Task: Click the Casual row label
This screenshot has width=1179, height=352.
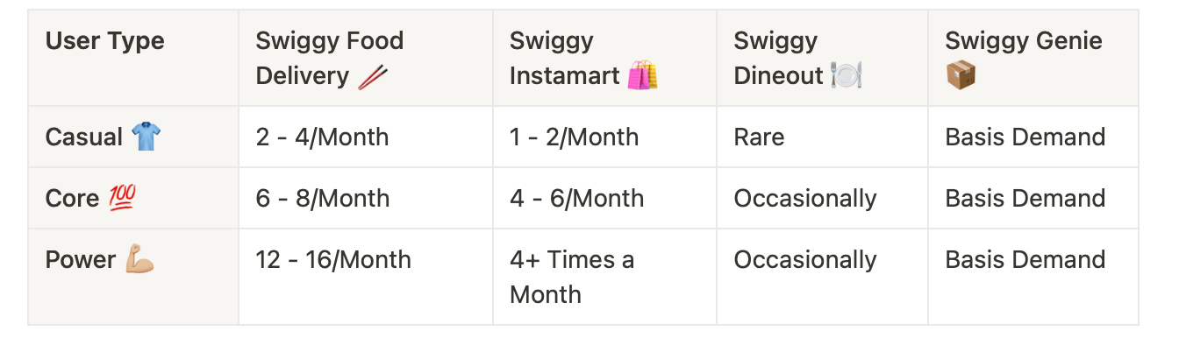Action: pyautogui.click(x=84, y=137)
